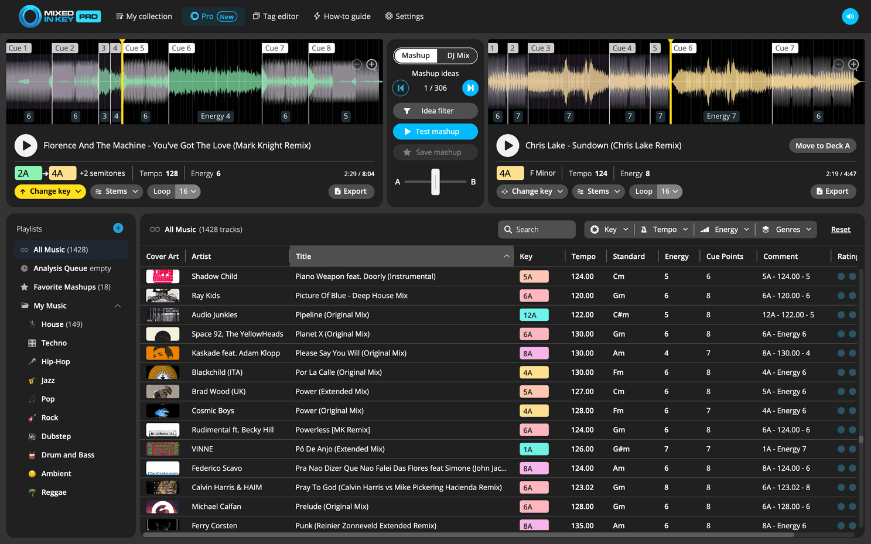Add a new playlist with plus icon

[118, 228]
